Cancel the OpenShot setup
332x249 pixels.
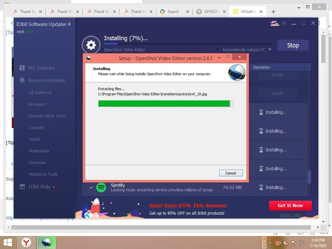click(231, 173)
